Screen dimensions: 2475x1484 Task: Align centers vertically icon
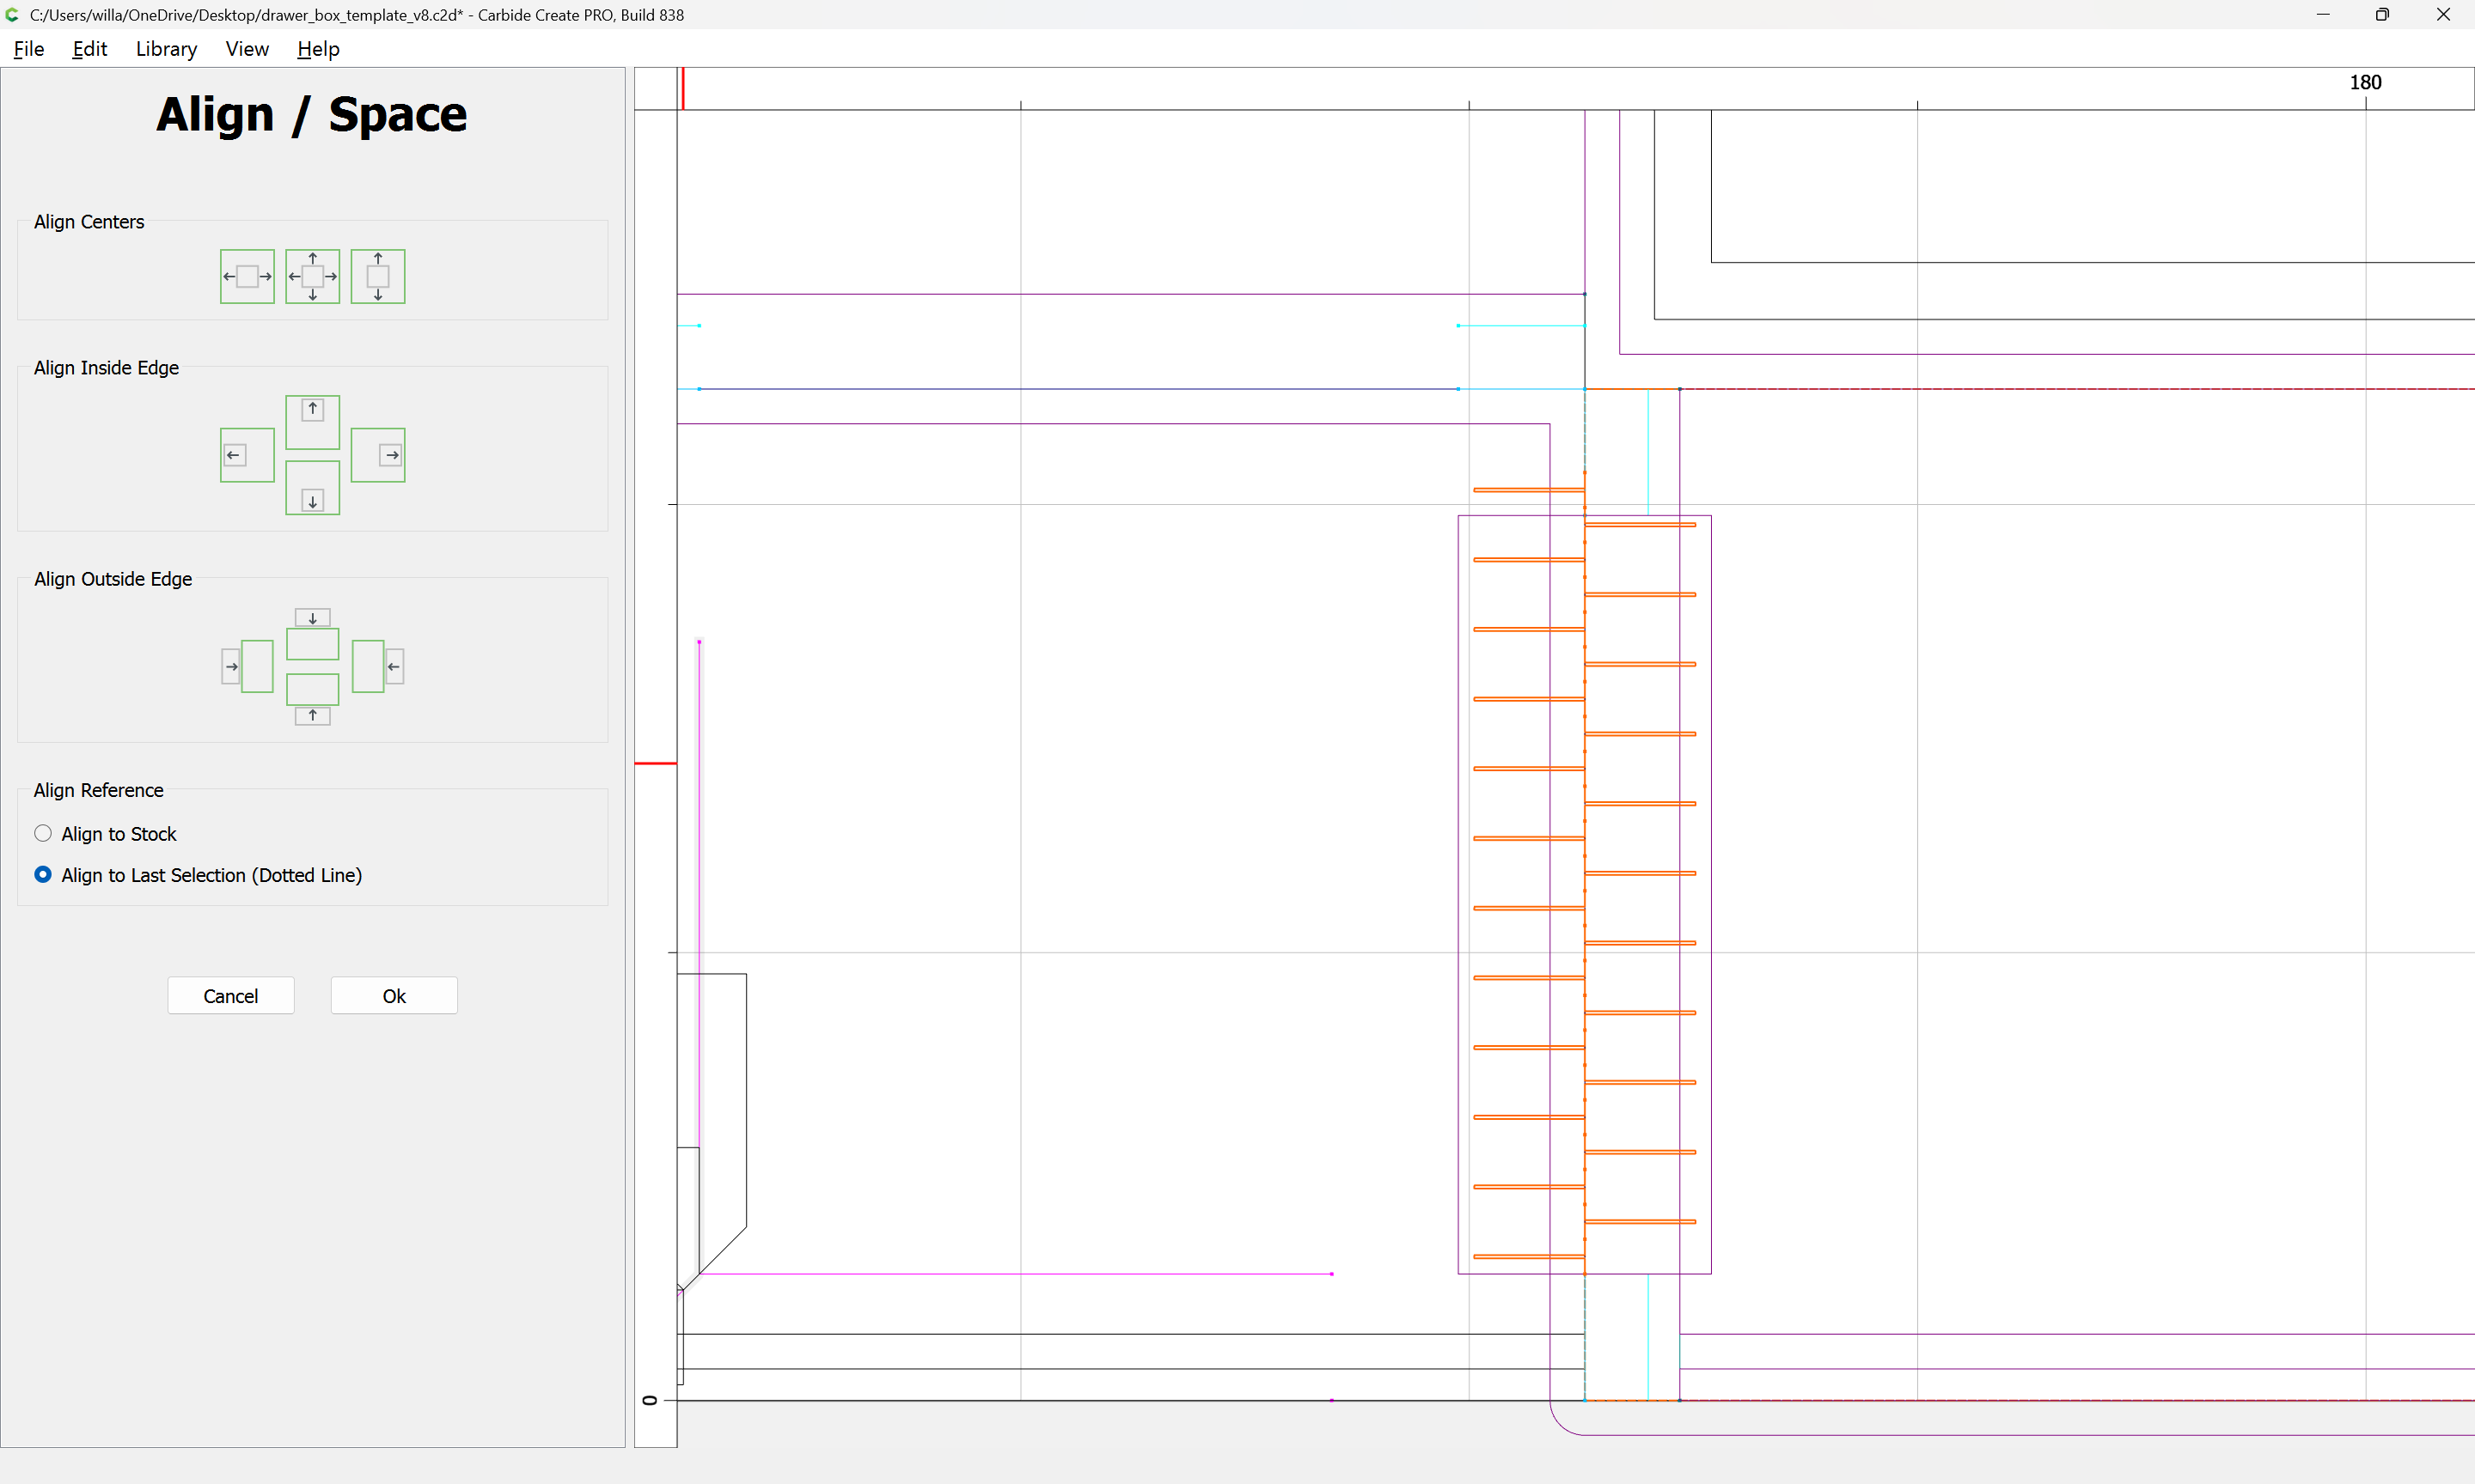pyautogui.click(x=377, y=276)
